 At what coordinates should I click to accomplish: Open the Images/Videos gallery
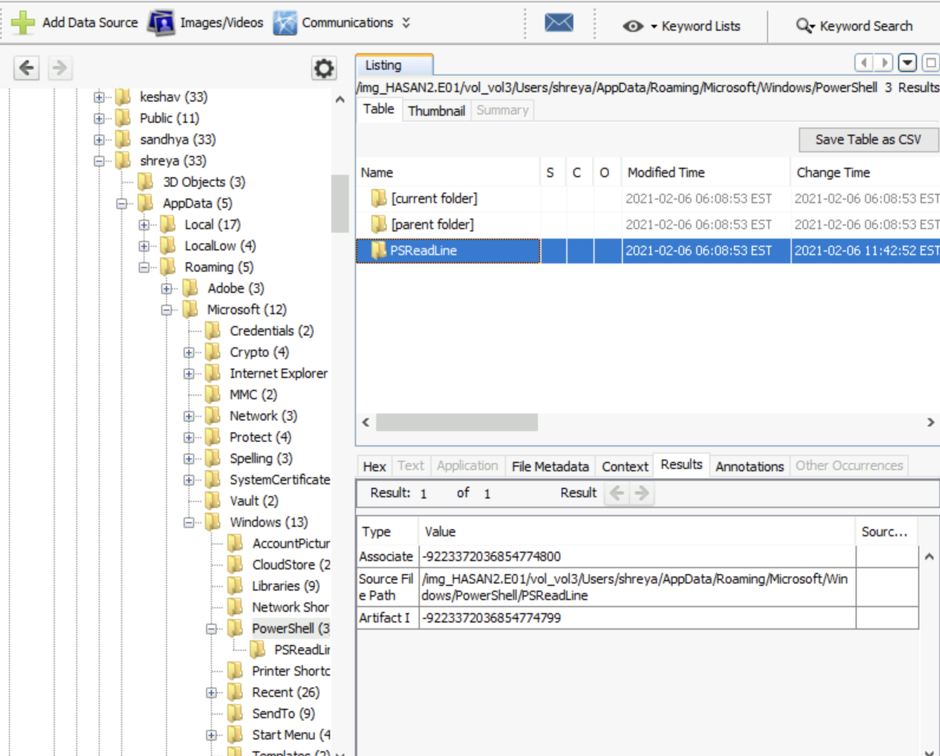205,22
